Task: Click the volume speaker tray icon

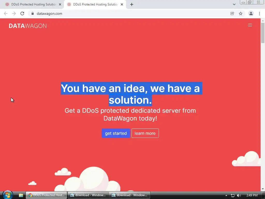Action: coord(239,195)
